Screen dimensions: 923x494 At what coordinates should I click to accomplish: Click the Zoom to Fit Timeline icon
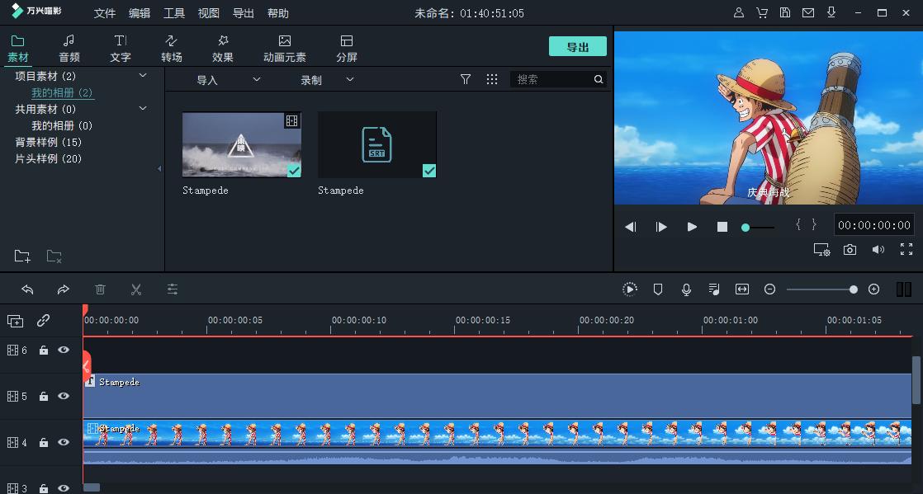741,289
